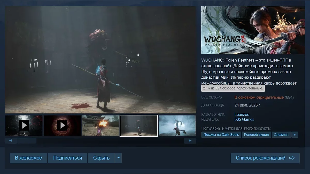This screenshot has width=310, height=174.
Task: Play the second trailer with red eye thumbnail
Action: (x=62, y=126)
